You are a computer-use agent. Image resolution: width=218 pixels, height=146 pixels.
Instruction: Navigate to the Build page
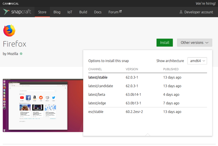[x=83, y=12]
